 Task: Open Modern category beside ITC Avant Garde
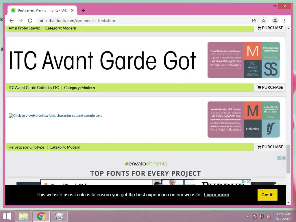88,88
